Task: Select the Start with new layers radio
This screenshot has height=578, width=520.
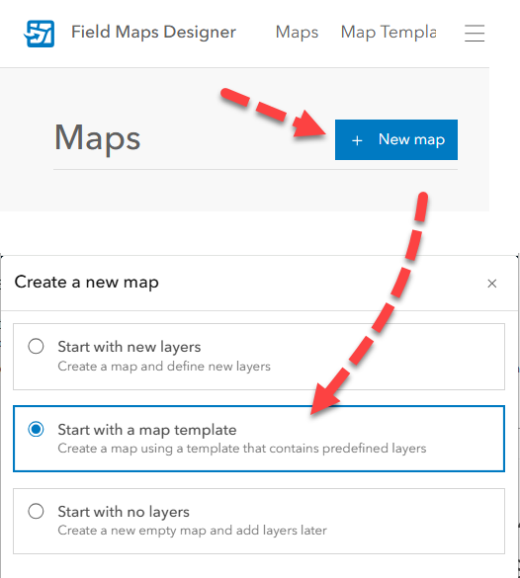Action: click(x=36, y=347)
